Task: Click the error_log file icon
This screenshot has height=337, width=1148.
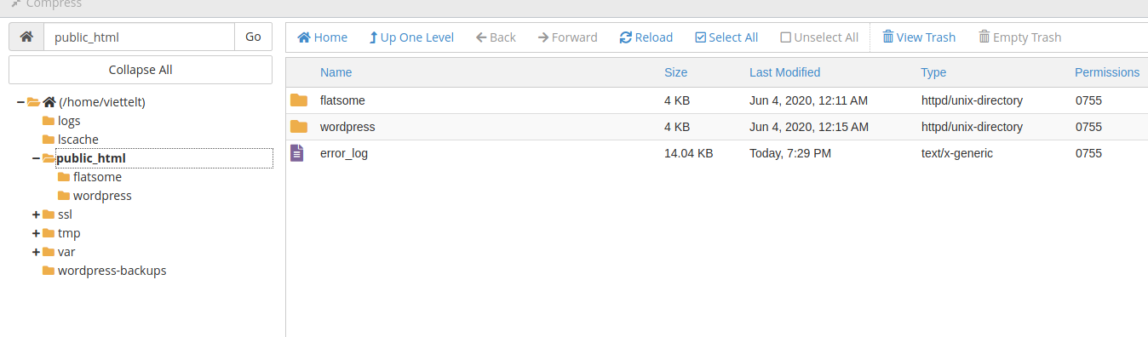Action: coord(296,153)
